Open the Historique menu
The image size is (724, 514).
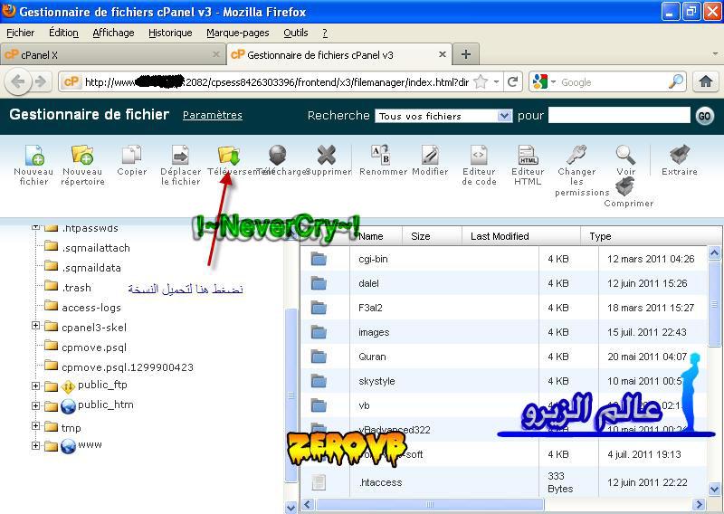[170, 33]
